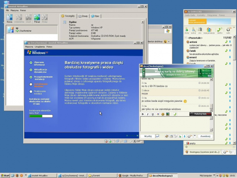Click the sms icon in Gadu-Gadu toolbar
The width and height of the screenshot is (237, 178).
[200, 30]
